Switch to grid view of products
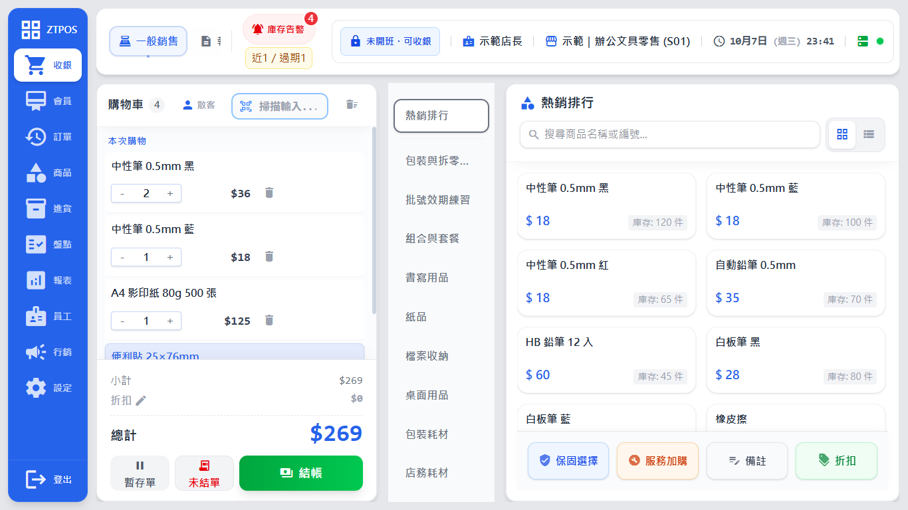 coord(842,134)
